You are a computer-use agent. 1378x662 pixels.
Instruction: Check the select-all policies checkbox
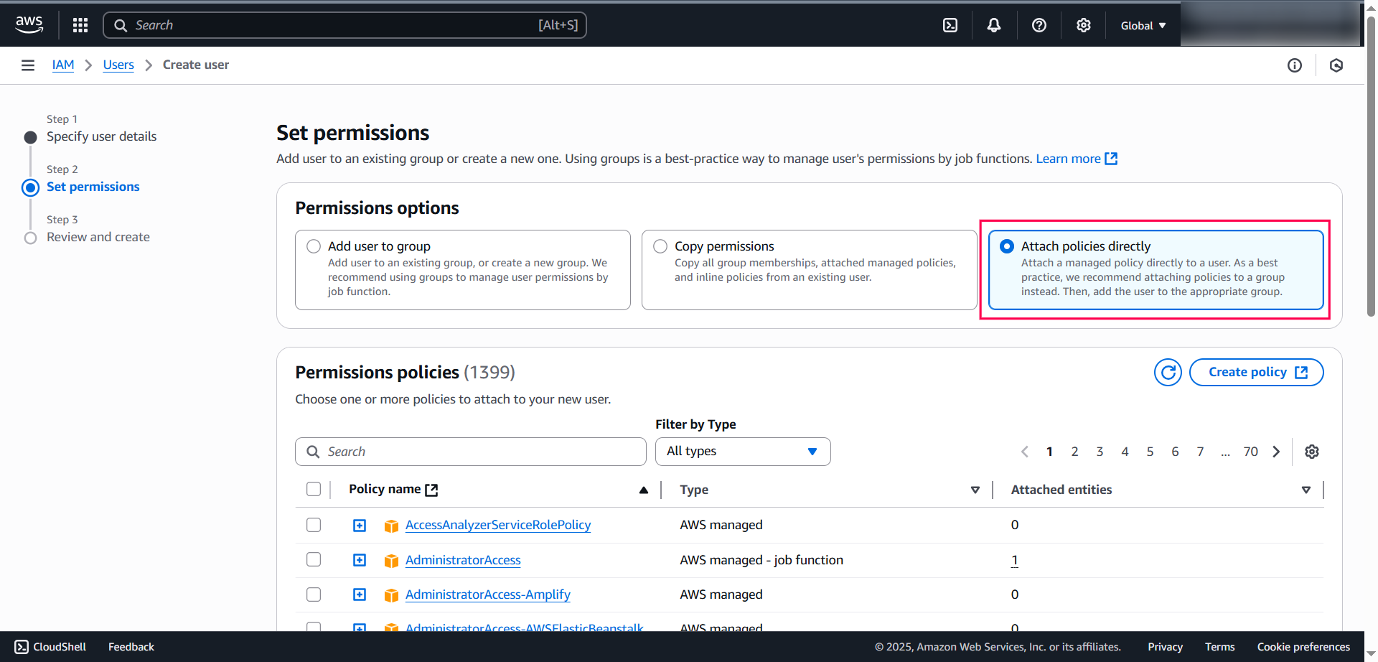(314, 489)
